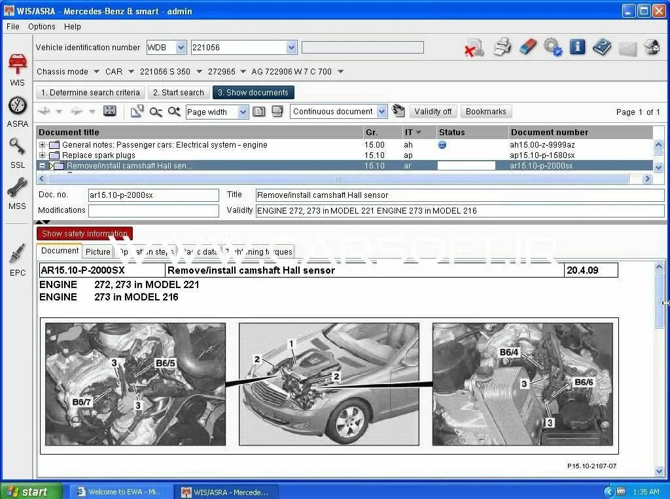Click the document viewer scroll down arrow
The image size is (670, 499).
coord(659,471)
